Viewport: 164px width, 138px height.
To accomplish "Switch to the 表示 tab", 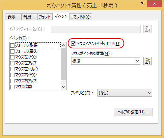I will click(13, 17).
